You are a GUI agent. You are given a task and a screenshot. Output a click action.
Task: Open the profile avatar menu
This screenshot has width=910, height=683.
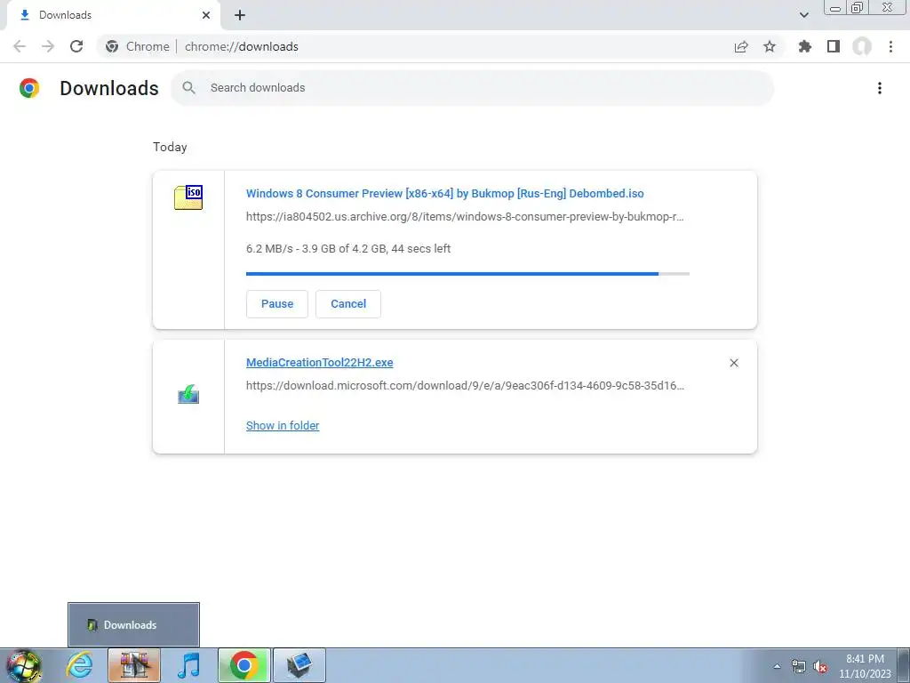862,46
